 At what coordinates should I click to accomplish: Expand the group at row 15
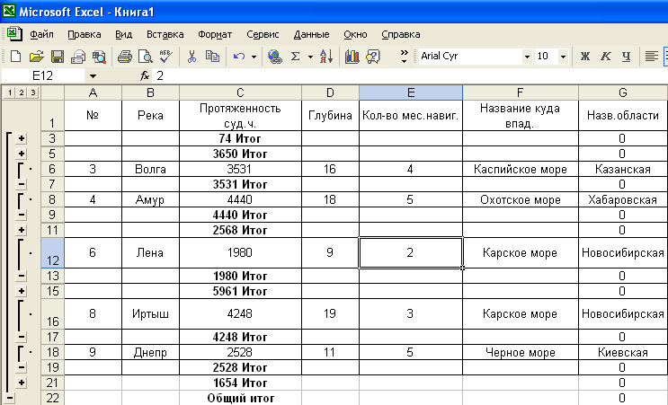(x=22, y=292)
